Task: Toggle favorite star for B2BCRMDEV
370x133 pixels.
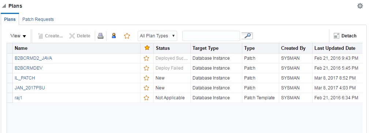Action: tap(146, 68)
